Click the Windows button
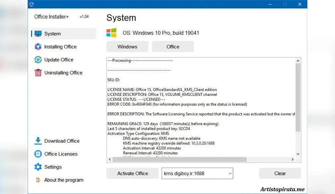The image size is (335, 194). click(x=127, y=46)
